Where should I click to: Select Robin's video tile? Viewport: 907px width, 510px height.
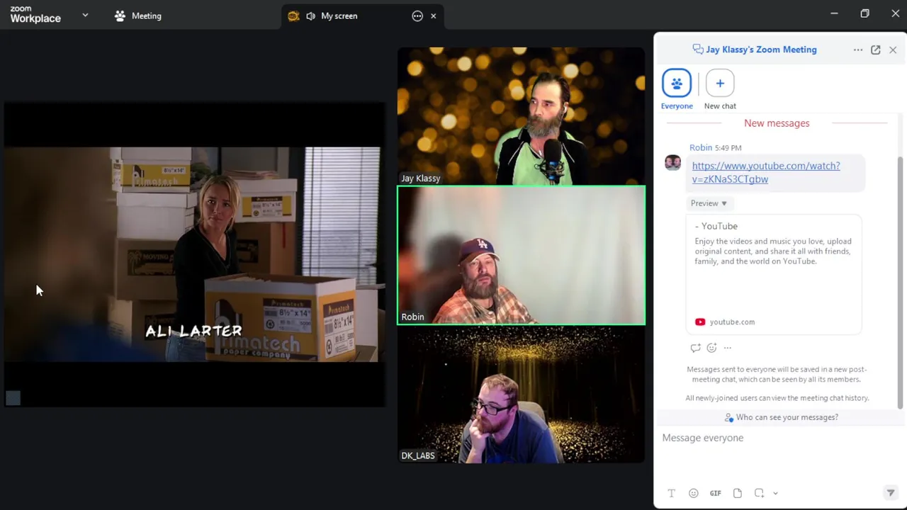(x=521, y=255)
